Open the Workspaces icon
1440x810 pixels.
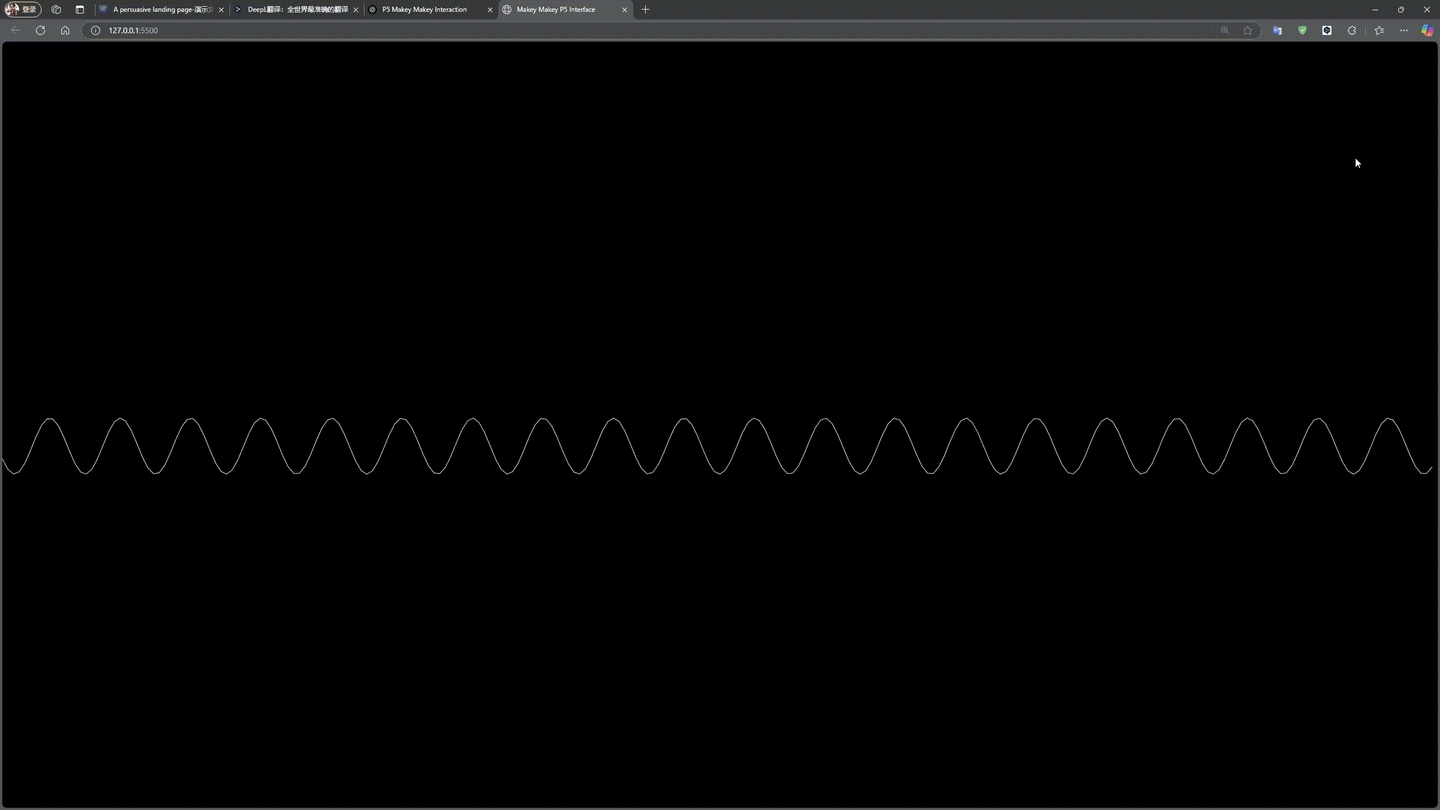pyautogui.click(x=56, y=10)
